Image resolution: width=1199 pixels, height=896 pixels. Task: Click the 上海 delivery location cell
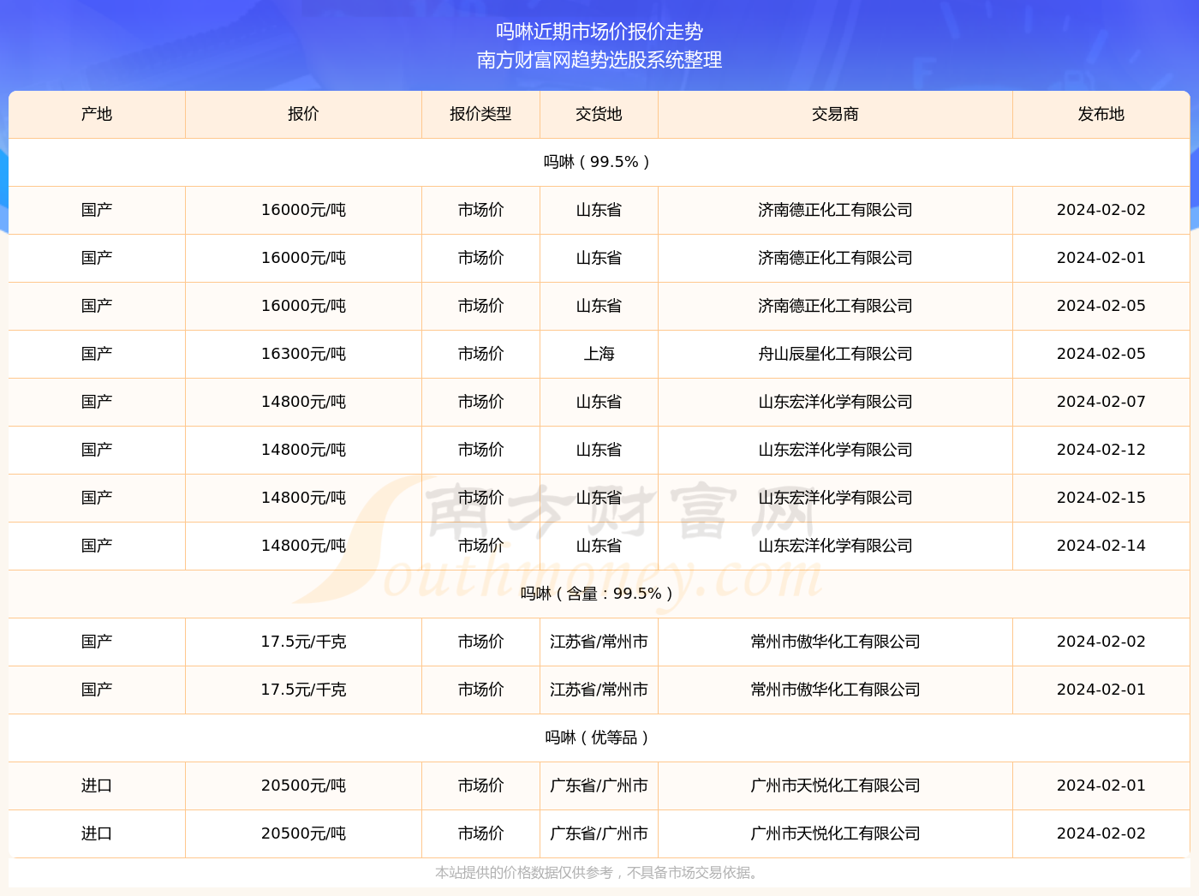click(x=599, y=354)
